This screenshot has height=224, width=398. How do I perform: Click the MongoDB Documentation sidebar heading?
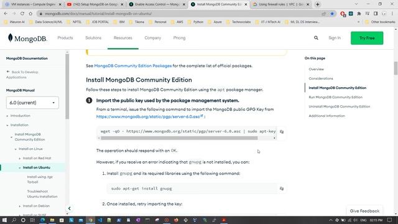(27, 58)
